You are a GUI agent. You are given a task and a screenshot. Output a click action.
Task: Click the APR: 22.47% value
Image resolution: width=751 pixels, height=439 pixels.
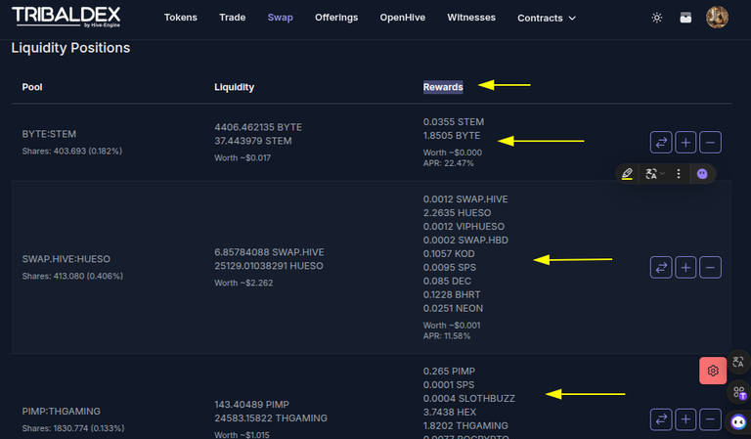(448, 163)
